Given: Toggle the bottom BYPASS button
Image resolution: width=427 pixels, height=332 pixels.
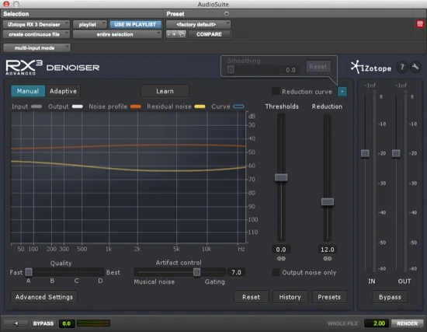Looking at the screenshot, I should [43, 323].
